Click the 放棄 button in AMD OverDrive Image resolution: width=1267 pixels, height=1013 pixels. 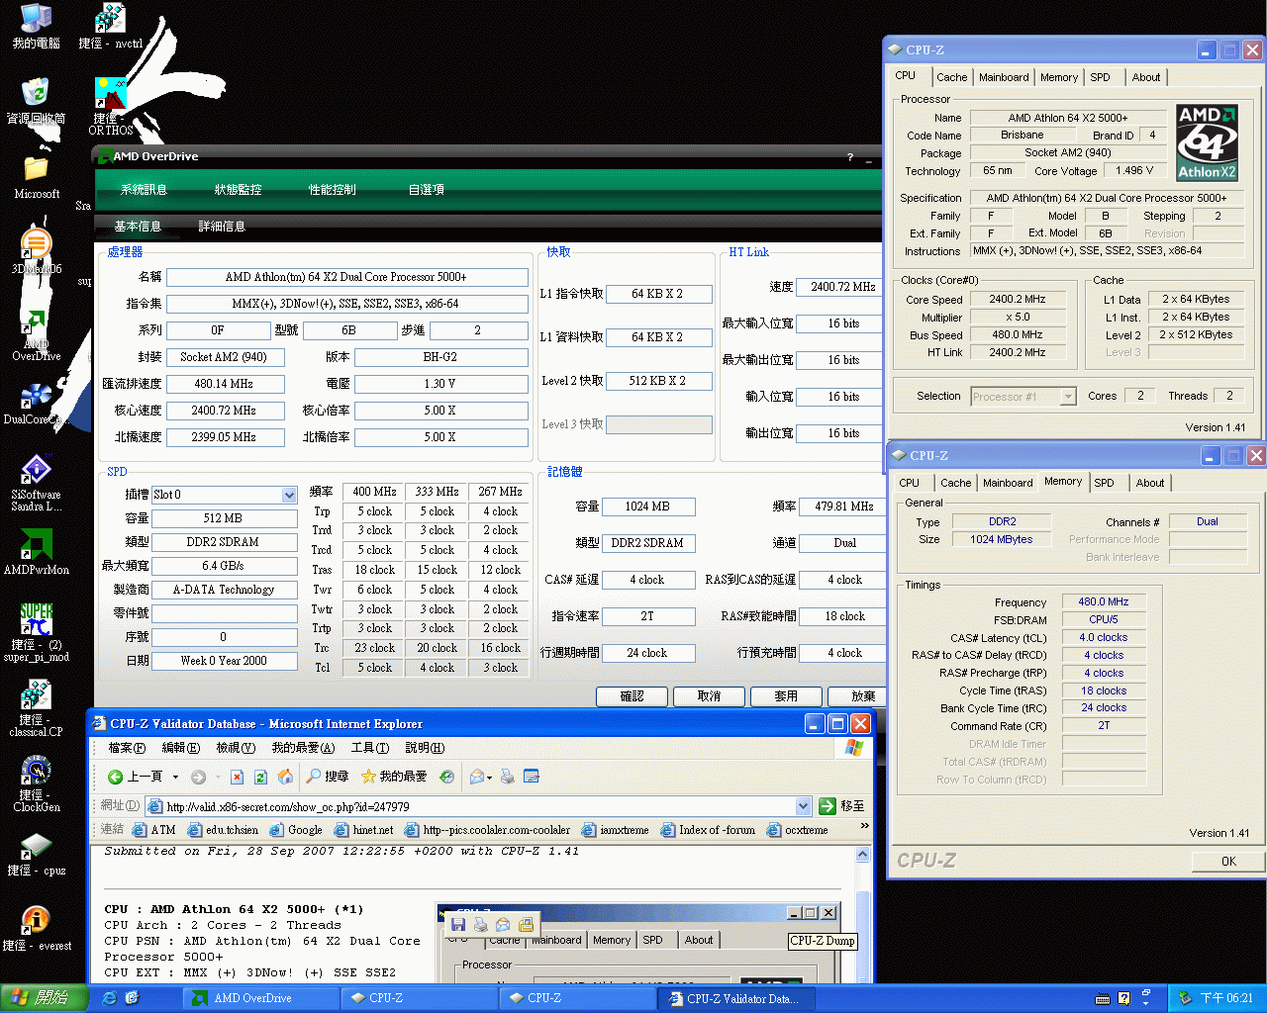pyautogui.click(x=857, y=696)
